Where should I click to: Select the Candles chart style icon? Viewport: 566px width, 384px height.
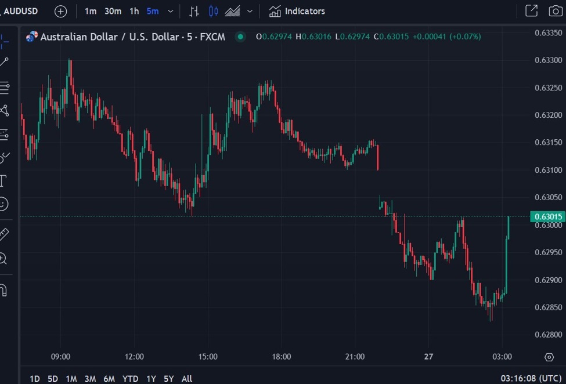pos(213,12)
